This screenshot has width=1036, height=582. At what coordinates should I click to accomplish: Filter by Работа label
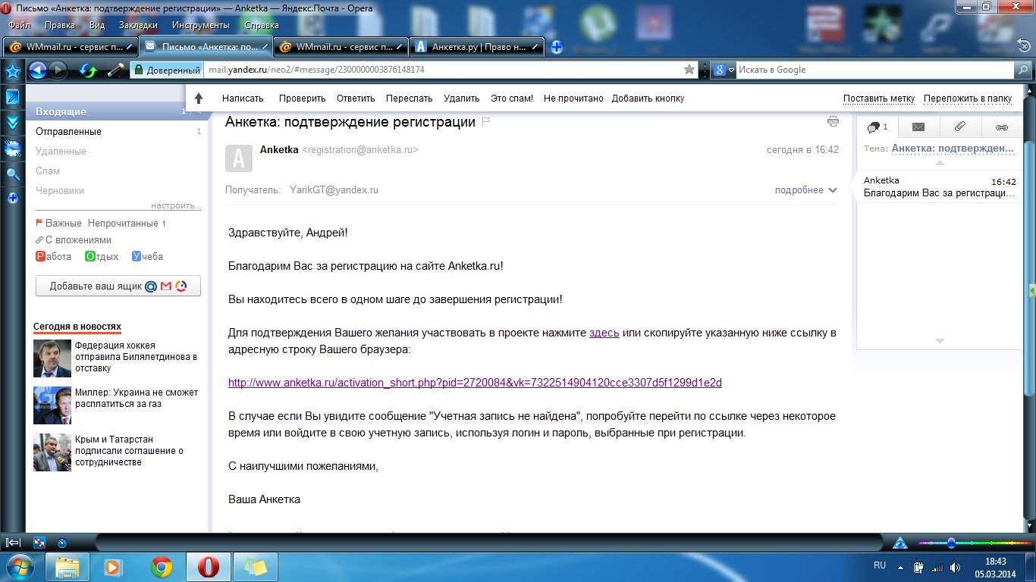tap(54, 257)
